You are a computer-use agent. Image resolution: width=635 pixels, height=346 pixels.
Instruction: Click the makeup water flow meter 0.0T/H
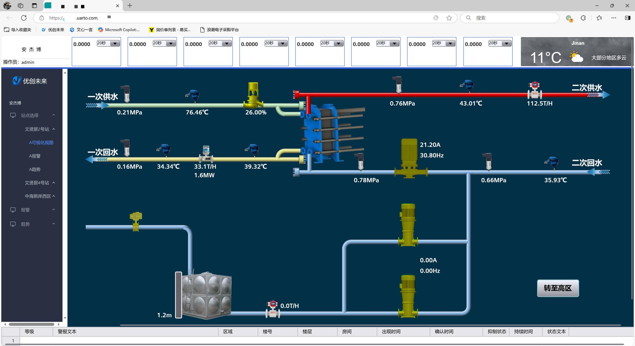click(x=273, y=309)
